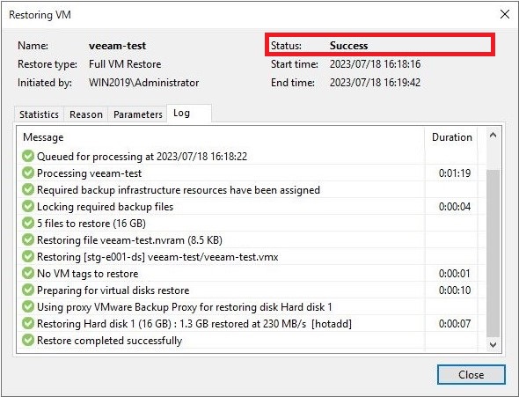Click 'WIN2019\Administrator' initiated by value
The height and width of the screenshot is (397, 519).
coord(144,83)
